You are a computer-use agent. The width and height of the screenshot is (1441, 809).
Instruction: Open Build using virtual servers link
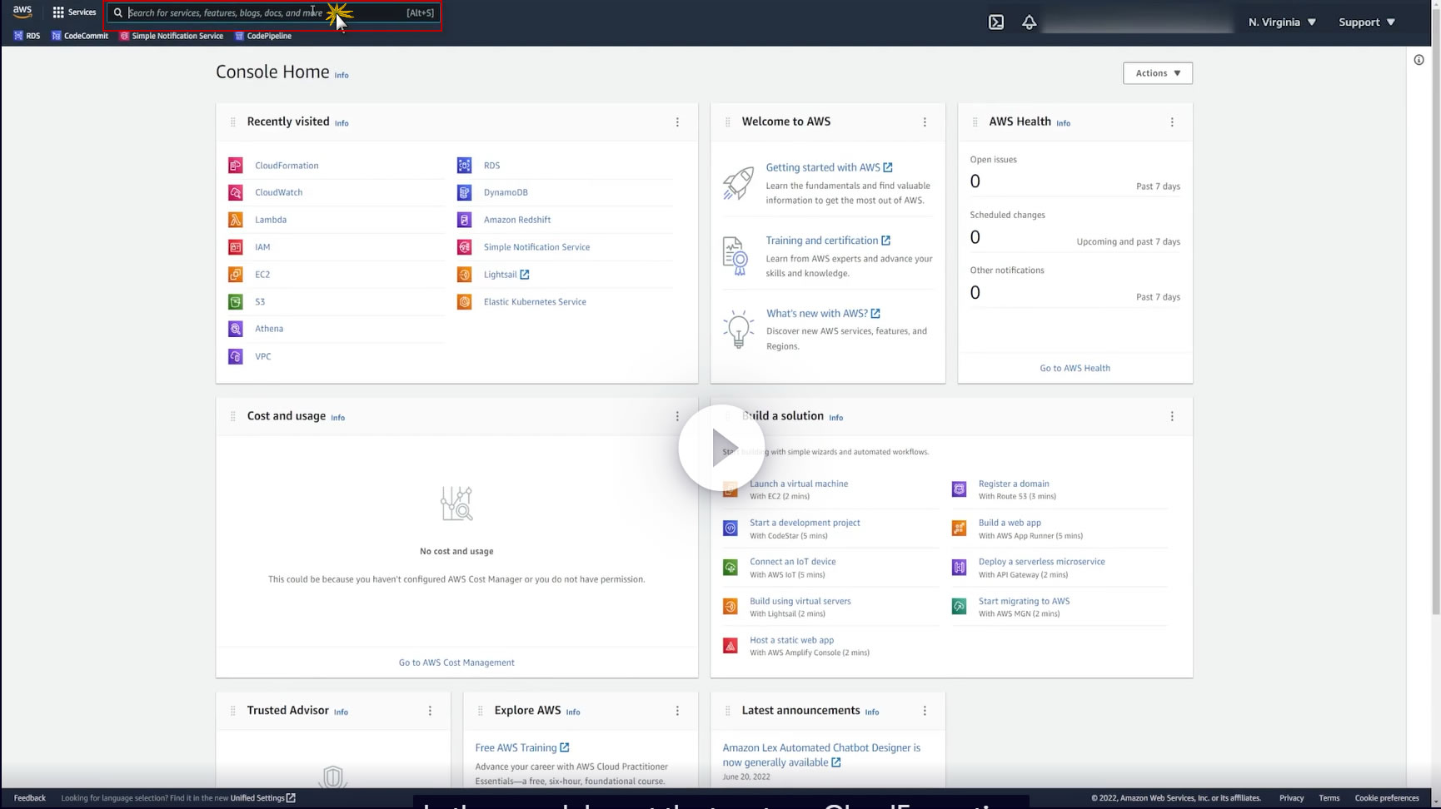(x=800, y=601)
